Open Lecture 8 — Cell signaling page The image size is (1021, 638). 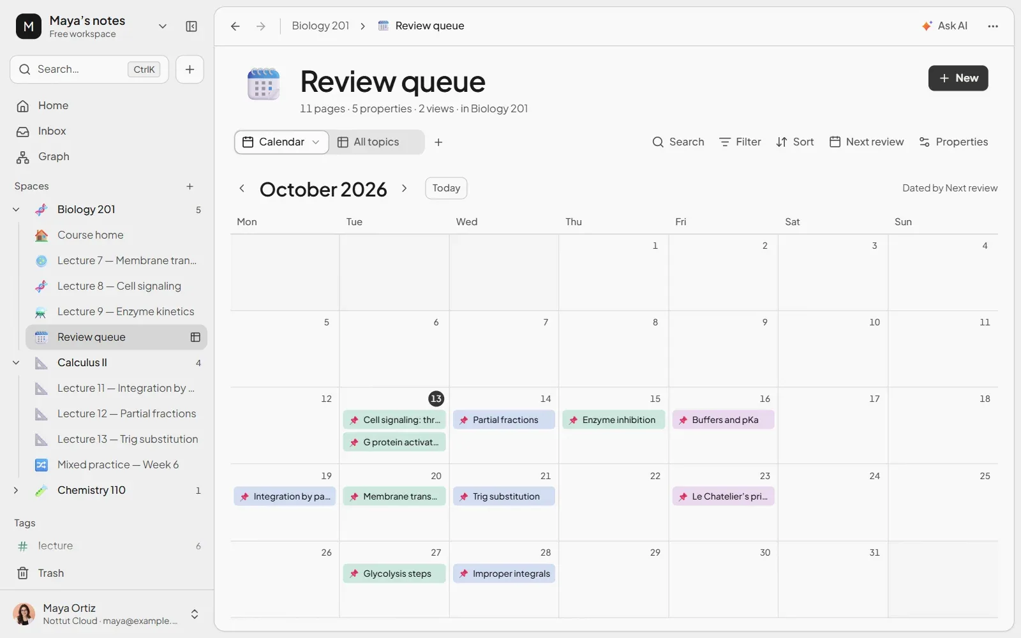coord(117,286)
